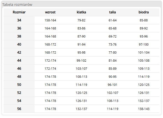Select the wzrost column header
Viewport: 163px width, 118px height.
click(x=50, y=12)
